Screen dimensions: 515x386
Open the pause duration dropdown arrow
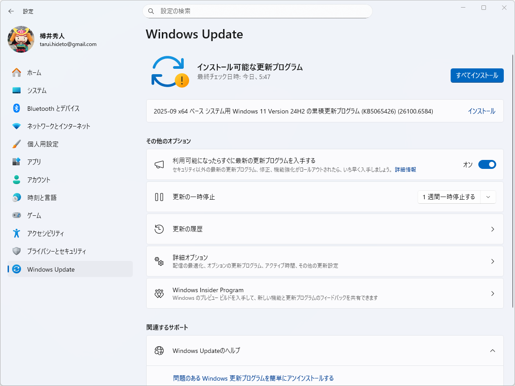pos(488,197)
